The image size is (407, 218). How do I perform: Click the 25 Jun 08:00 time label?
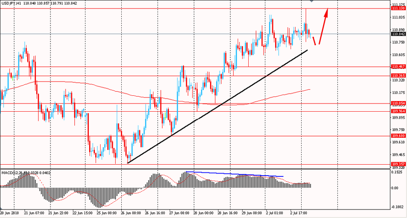[x=107, y=213]
